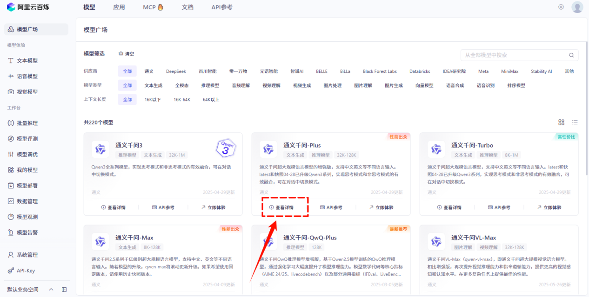
Task: Click 立即体验 on 通义千问-Turbo card
Action: tap(549, 207)
